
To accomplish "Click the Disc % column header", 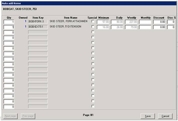I will click(x=171, y=18).
